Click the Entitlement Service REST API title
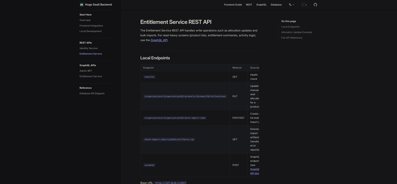 click(x=176, y=22)
